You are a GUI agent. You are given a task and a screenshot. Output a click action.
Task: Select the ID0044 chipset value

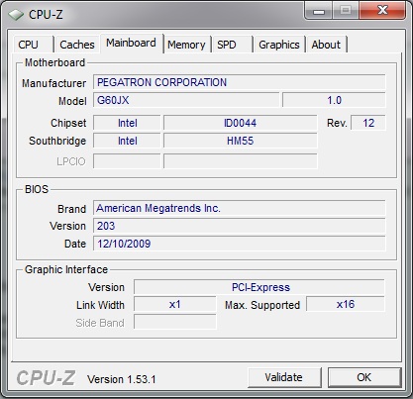click(241, 123)
